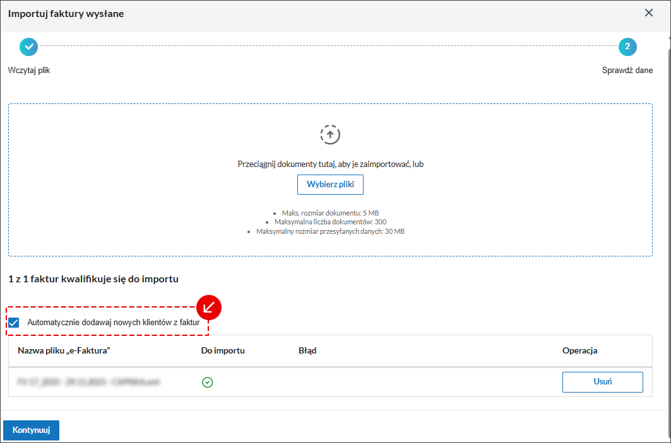Click the Do importu column header

223,350
